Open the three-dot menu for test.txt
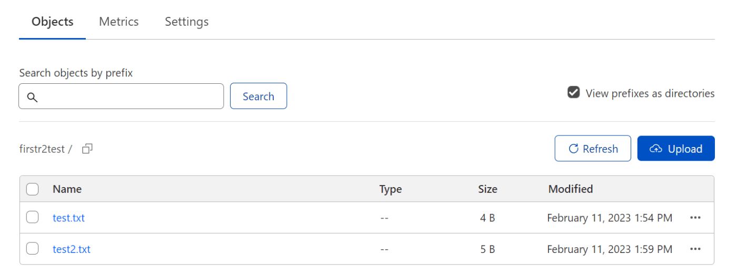 tap(695, 218)
